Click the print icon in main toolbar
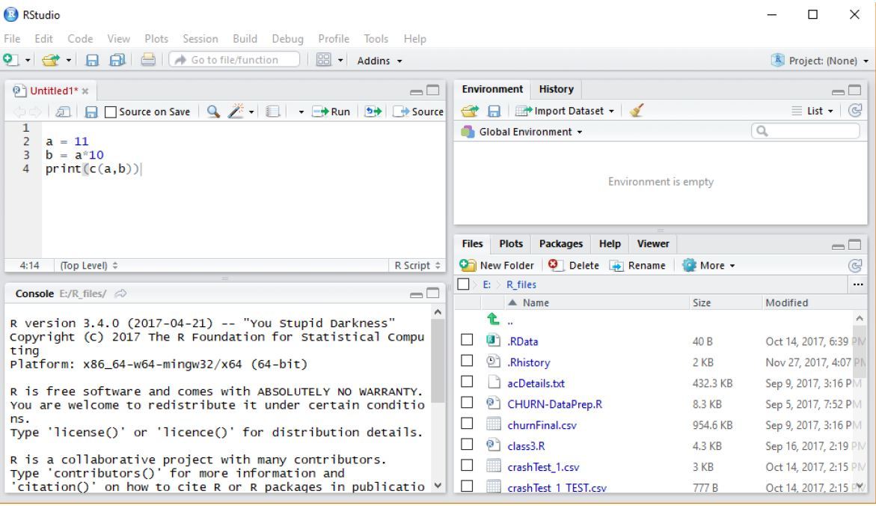Viewport: 876px width, 506px height. (x=147, y=60)
